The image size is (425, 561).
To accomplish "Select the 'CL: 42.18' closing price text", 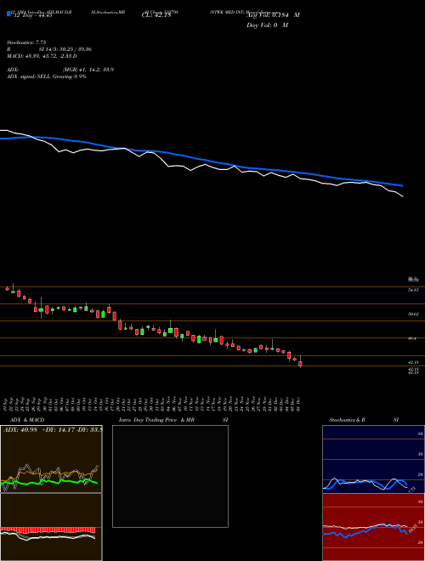I will [156, 15].
